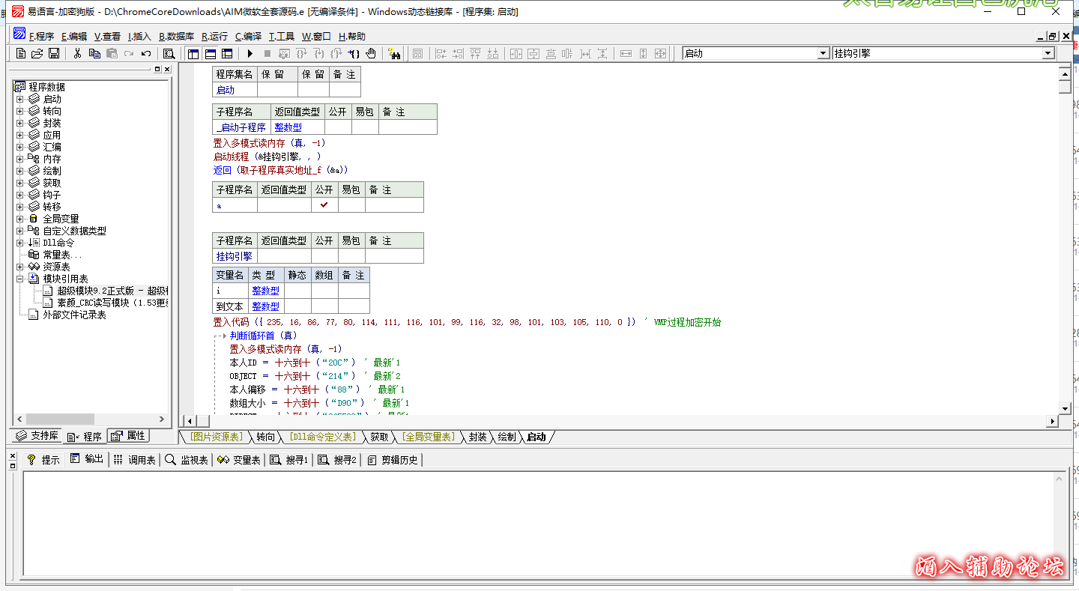Open the 挂钩引擎 subroutine dropdown

pos(1048,53)
